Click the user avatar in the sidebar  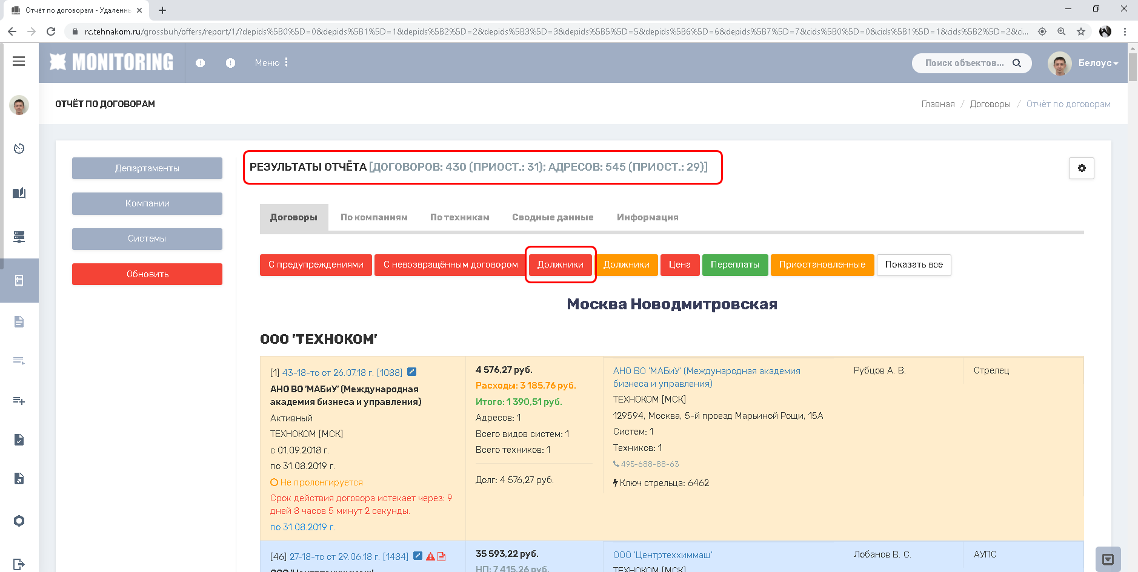click(19, 105)
